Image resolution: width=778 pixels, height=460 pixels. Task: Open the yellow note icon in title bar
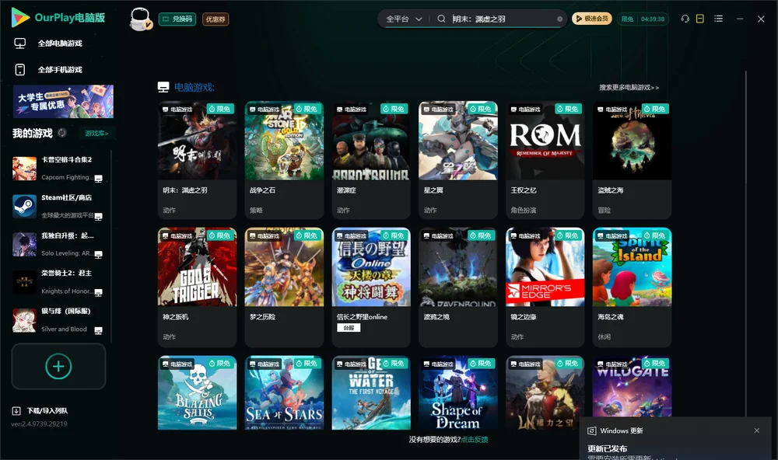(700, 19)
